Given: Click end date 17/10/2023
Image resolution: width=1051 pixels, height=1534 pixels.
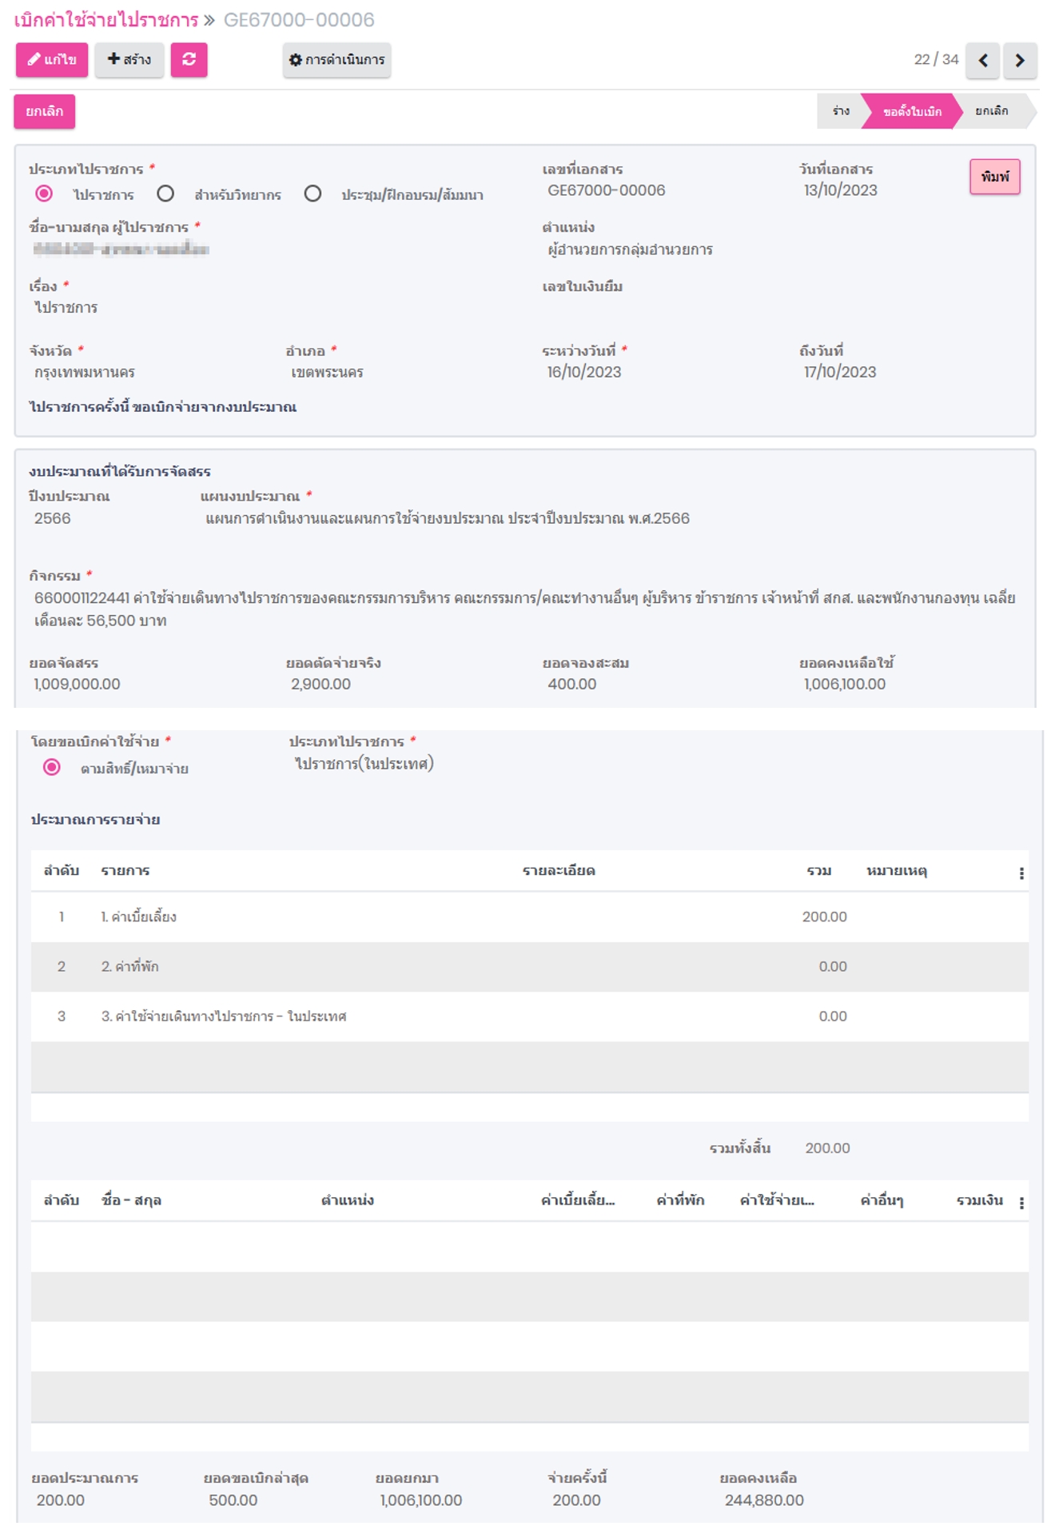Looking at the screenshot, I should tap(840, 372).
